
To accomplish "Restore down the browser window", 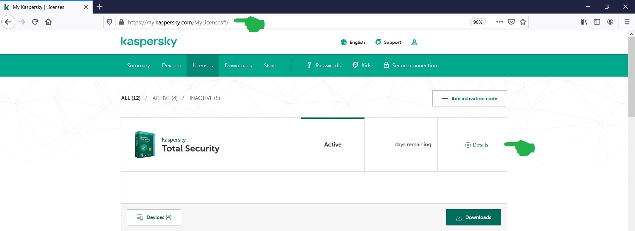I will click(607, 7).
